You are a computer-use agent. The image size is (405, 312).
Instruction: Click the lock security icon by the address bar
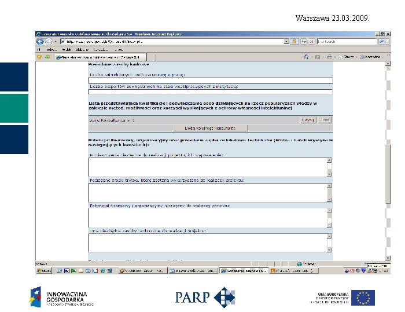pos(294,41)
